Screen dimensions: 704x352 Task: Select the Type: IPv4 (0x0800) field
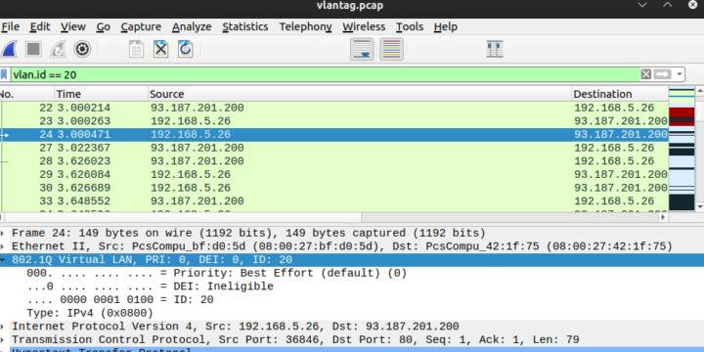coord(90,313)
